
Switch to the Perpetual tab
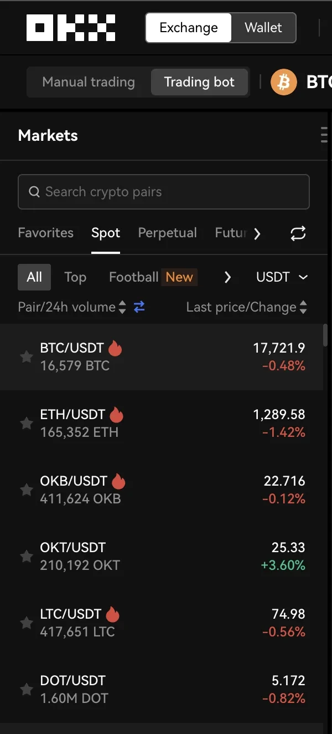(x=167, y=233)
